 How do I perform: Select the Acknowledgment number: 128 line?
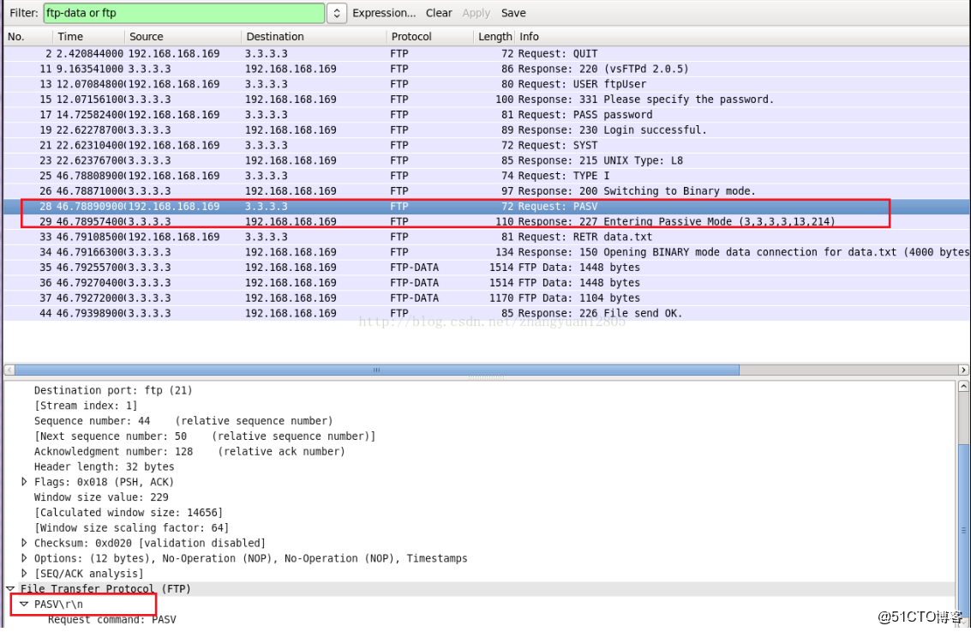189,452
